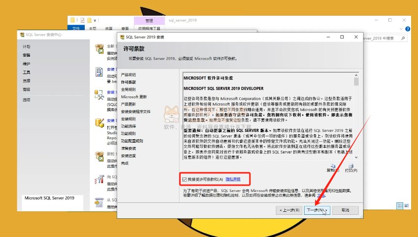This screenshot has width=418, height=237.
Task: Select 工具 in Installation Center sidebar
Action: point(27,72)
